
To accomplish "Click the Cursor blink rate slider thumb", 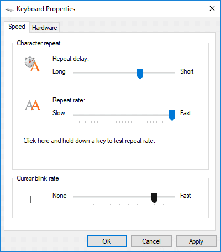I will (x=154, y=198).
